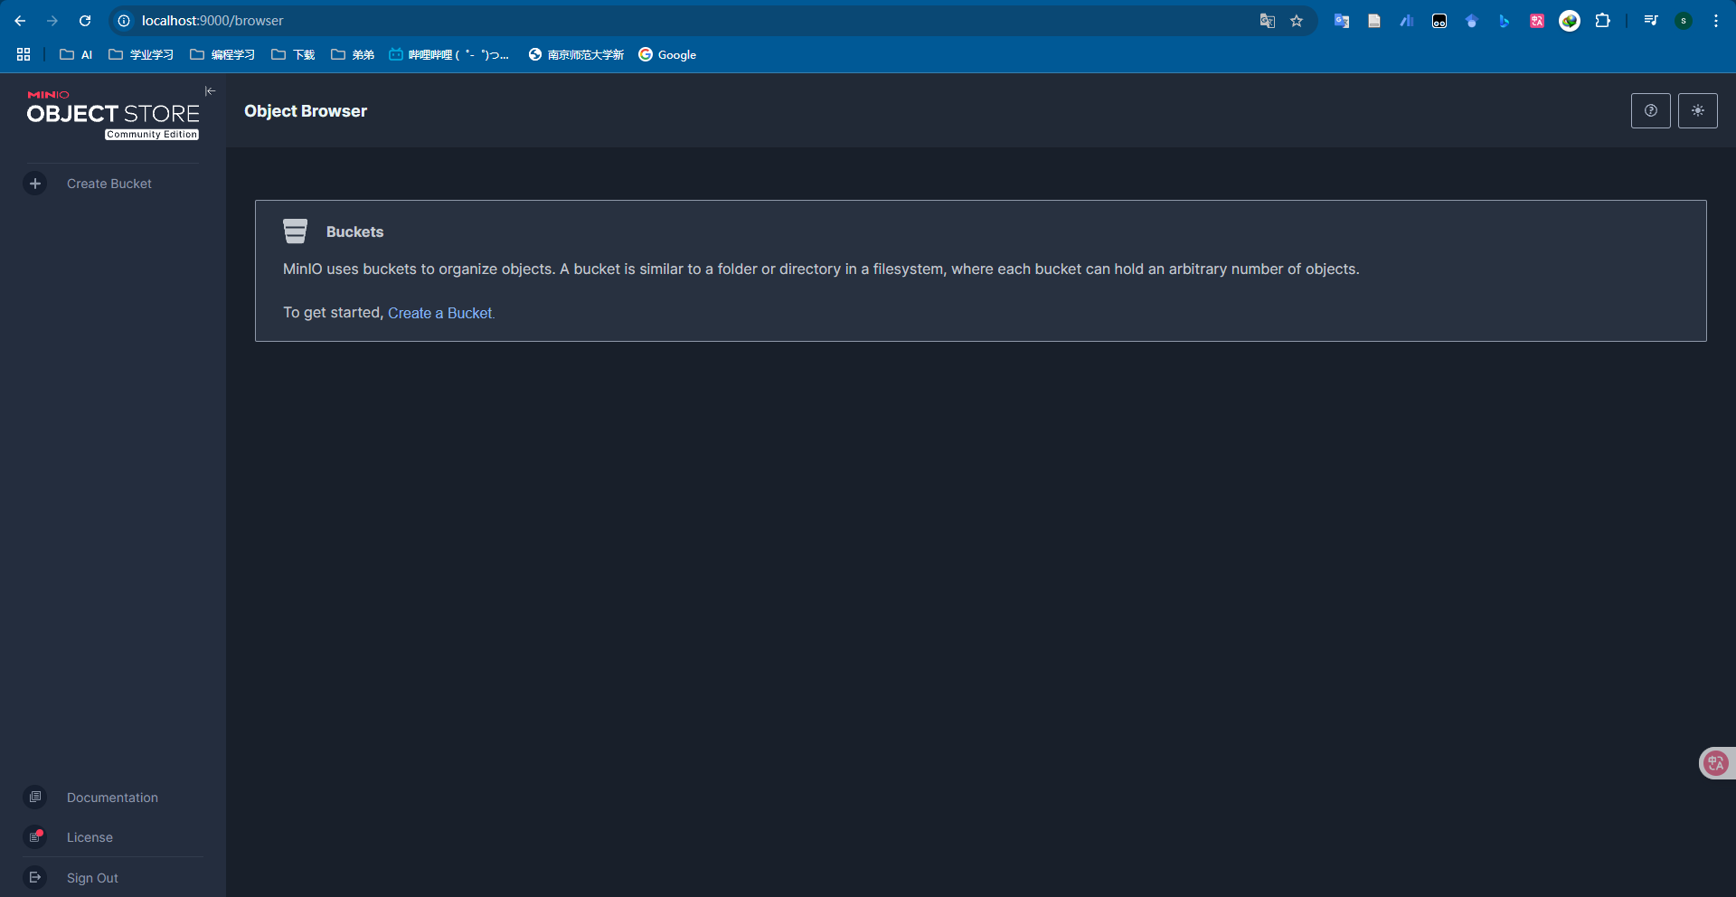The width and height of the screenshot is (1736, 897).
Task: Collapse the sidebar using the arrow icon
Action: tap(210, 91)
